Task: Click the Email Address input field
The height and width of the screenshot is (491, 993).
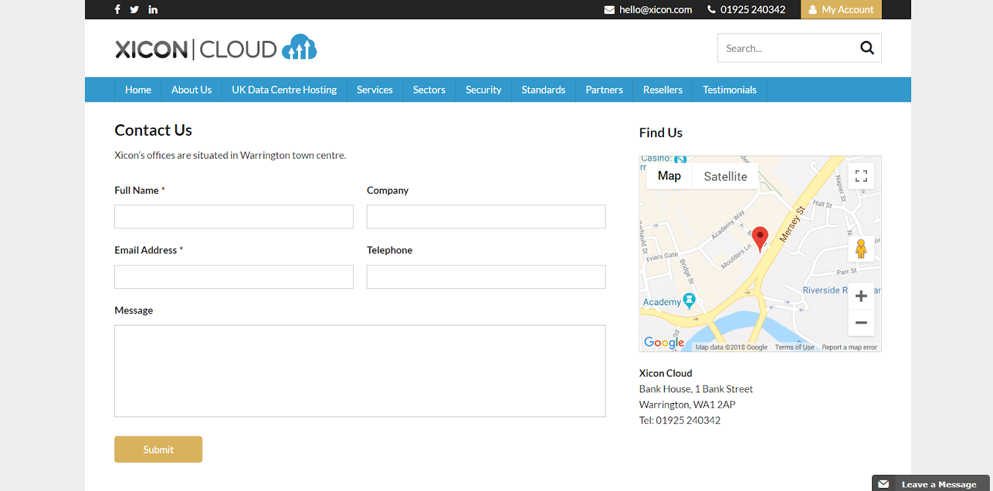Action: [x=234, y=277]
